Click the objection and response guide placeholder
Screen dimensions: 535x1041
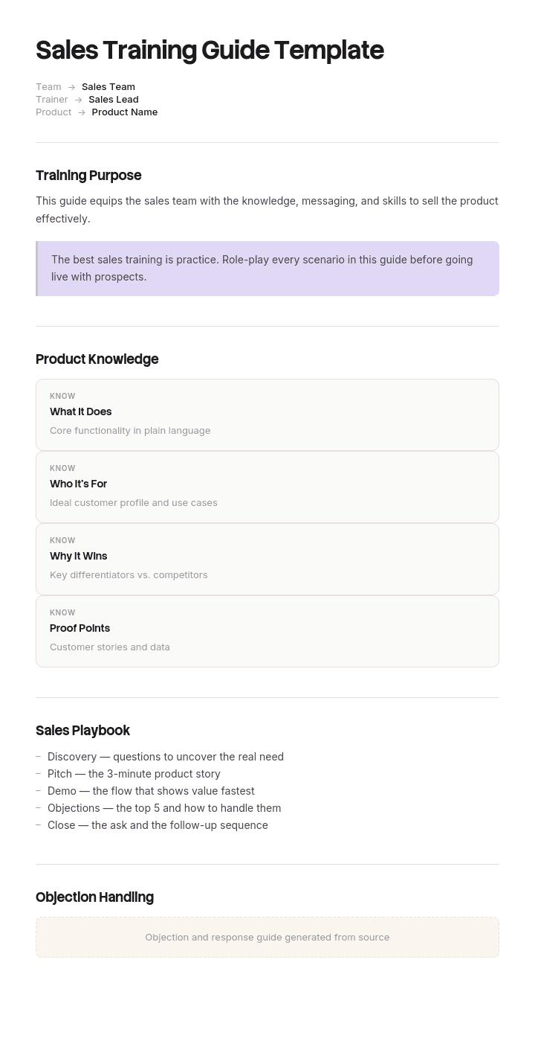tap(267, 938)
